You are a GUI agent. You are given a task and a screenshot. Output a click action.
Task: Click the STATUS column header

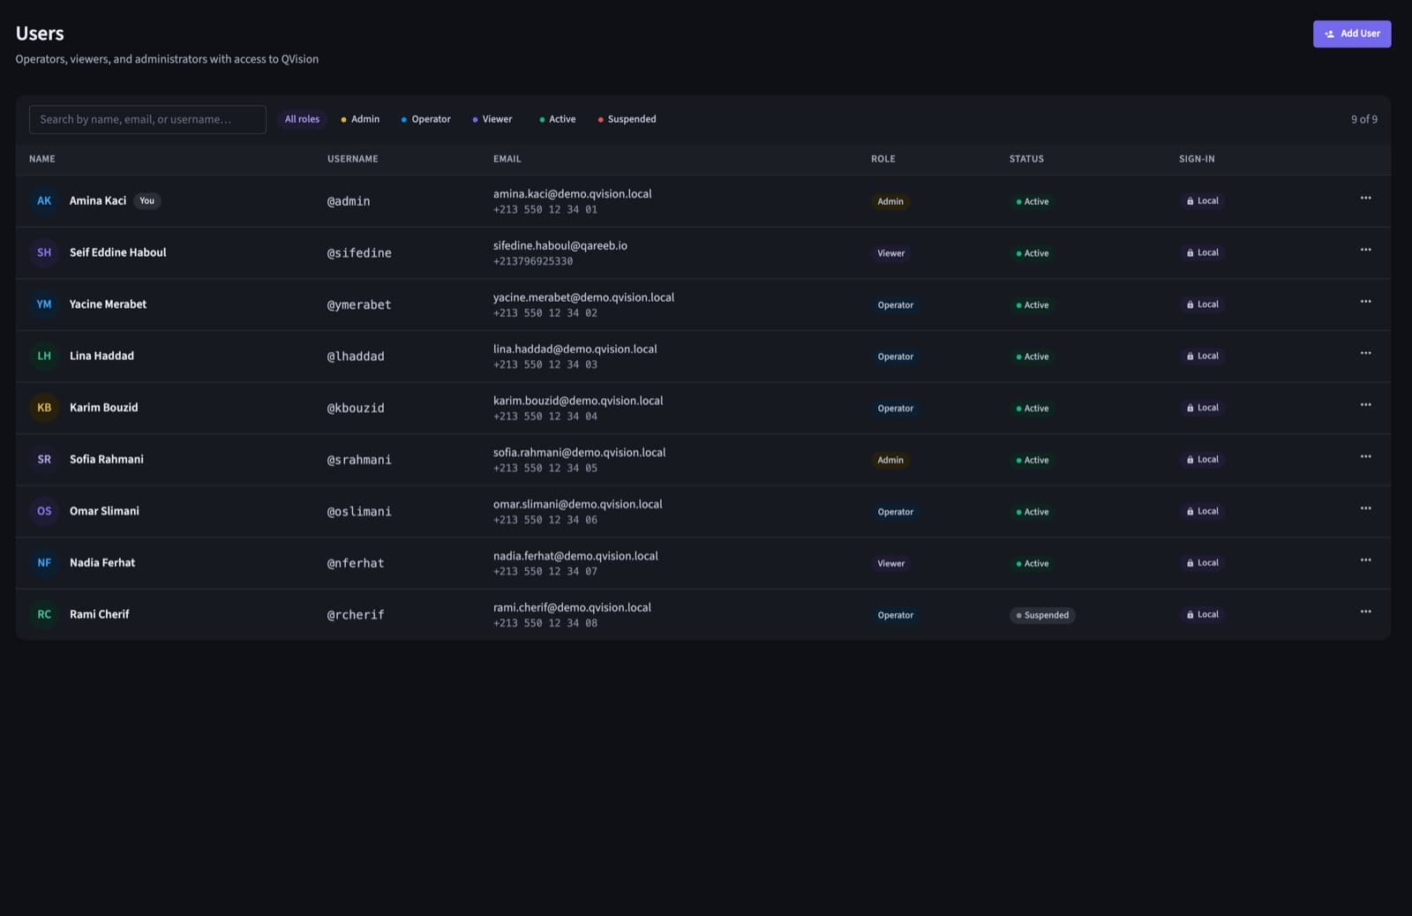(x=1026, y=159)
